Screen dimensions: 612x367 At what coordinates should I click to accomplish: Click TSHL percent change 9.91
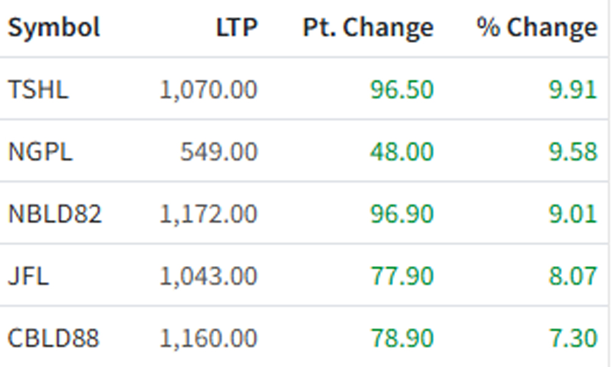click(573, 89)
